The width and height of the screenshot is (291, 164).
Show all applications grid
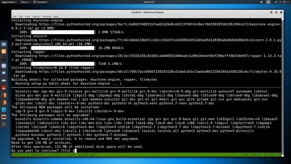click(4, 124)
